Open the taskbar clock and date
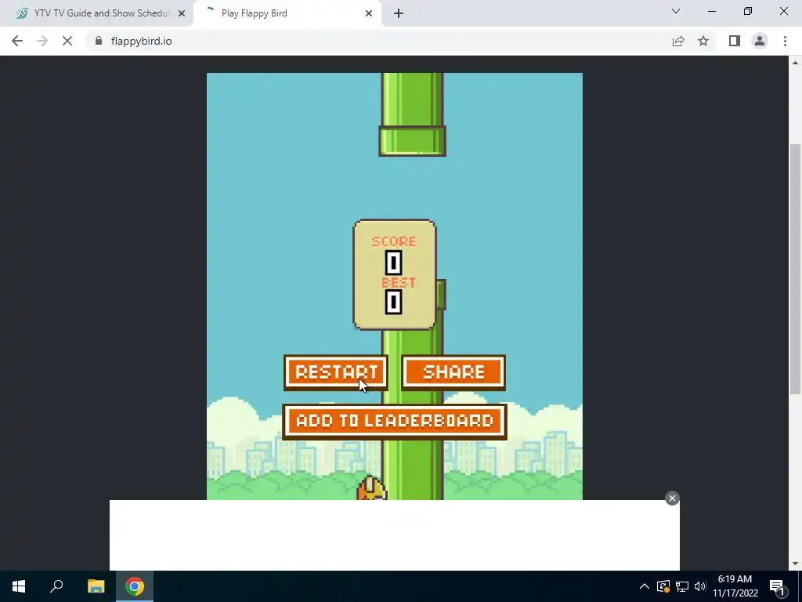The height and width of the screenshot is (602, 802). (x=735, y=586)
